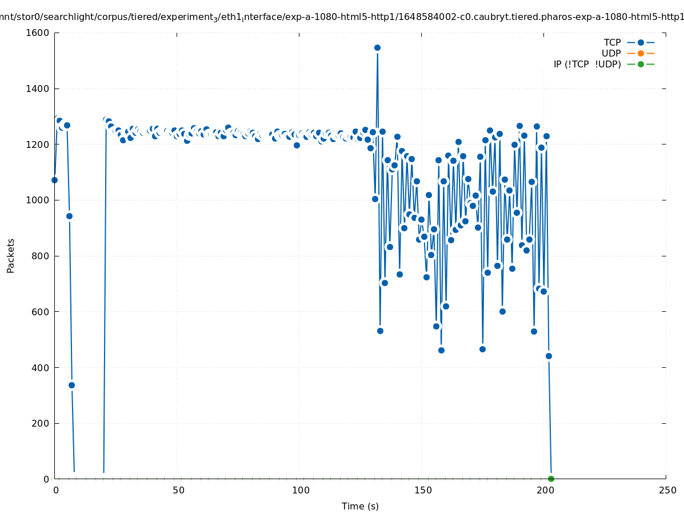Click the file path title at the top
684x514 pixels.
point(342,17)
